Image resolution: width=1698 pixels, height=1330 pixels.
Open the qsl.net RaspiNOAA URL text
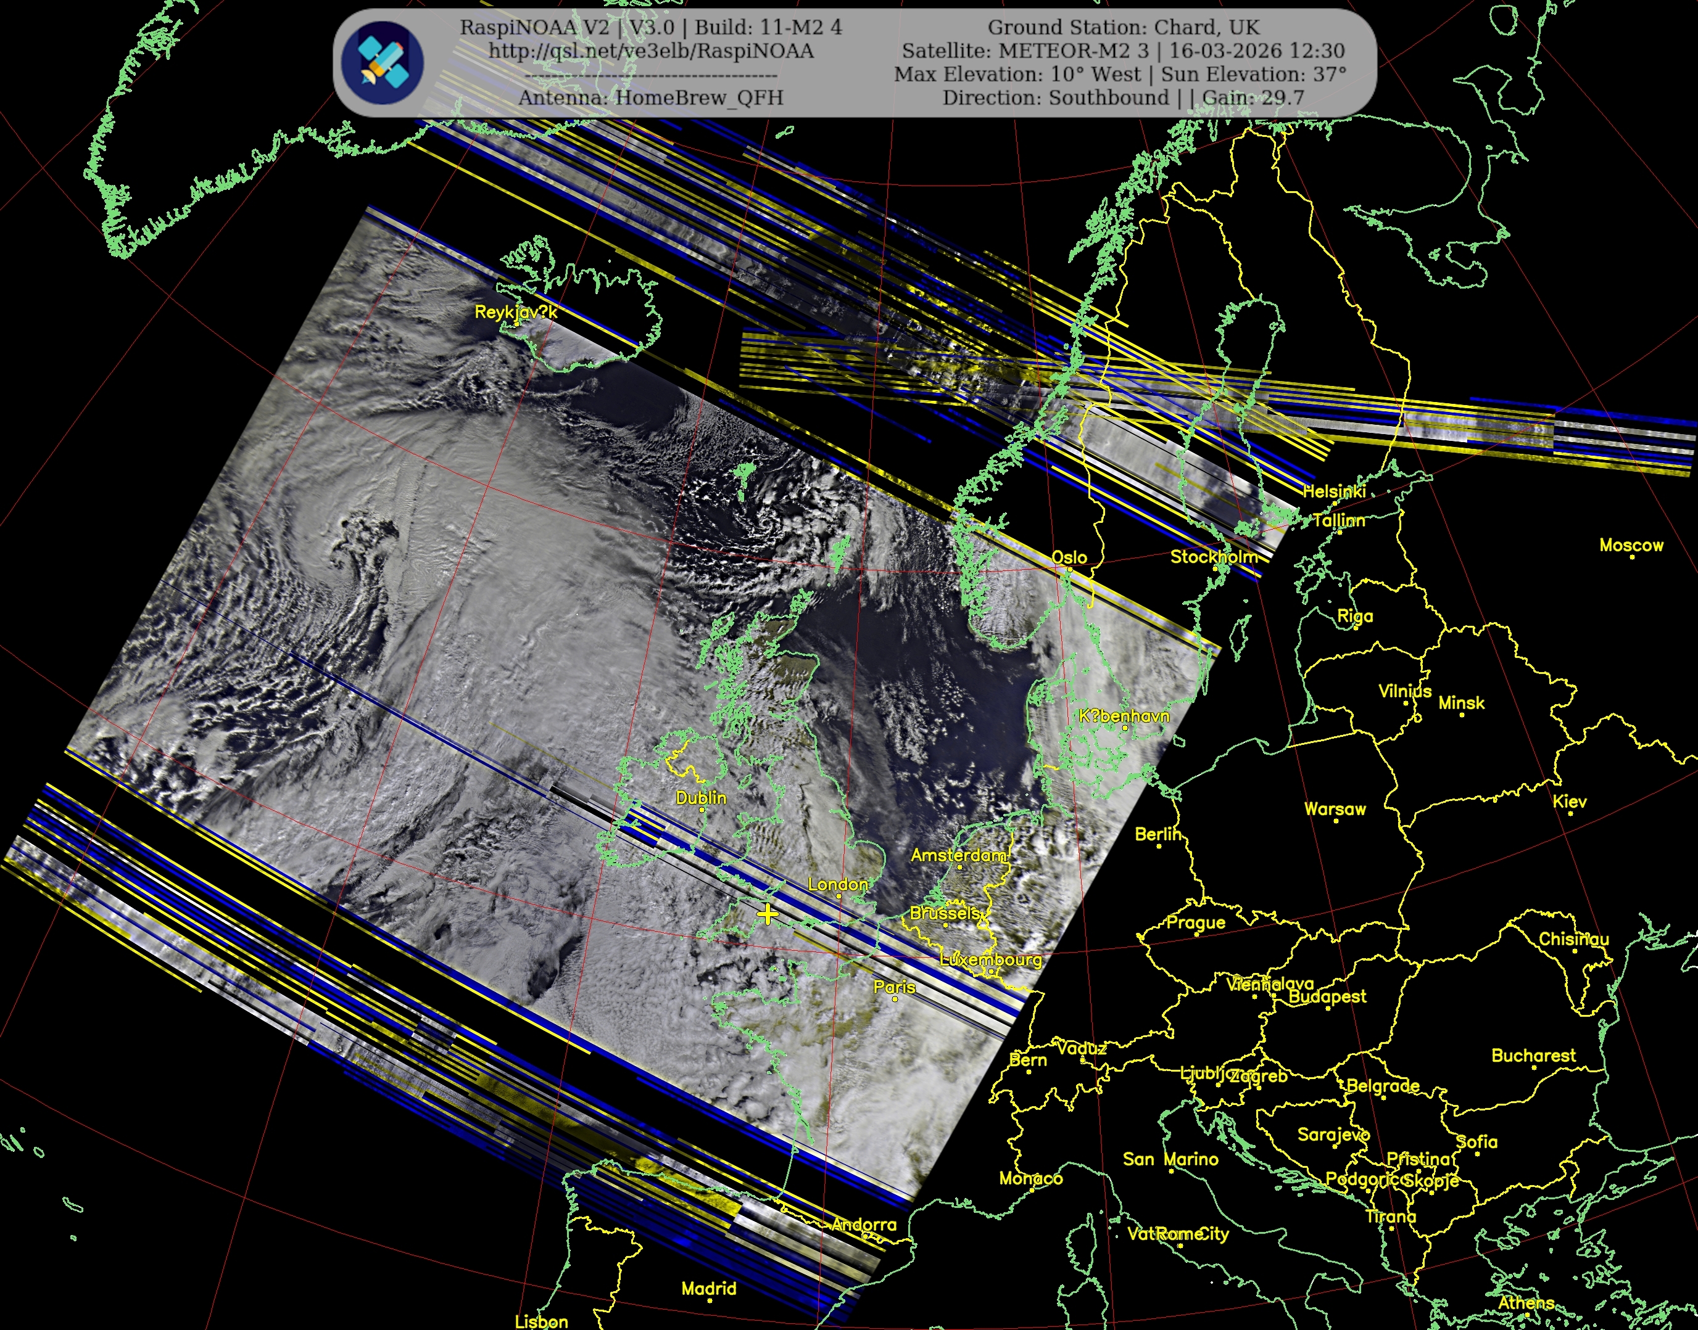point(651,51)
